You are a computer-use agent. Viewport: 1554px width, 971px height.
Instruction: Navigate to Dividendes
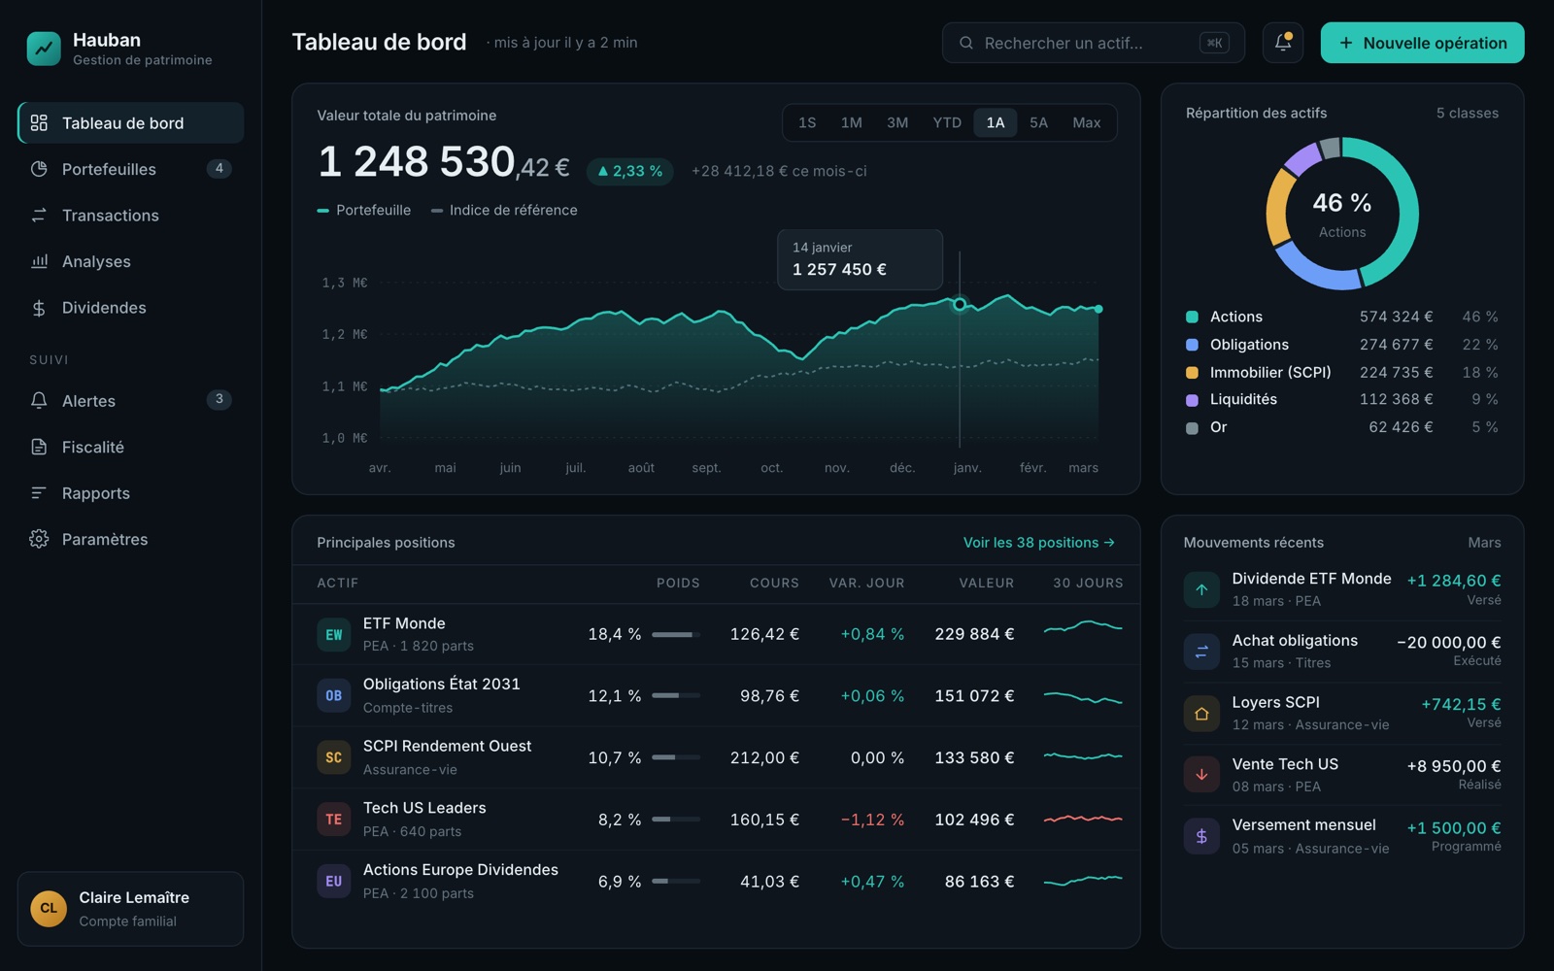click(x=131, y=308)
